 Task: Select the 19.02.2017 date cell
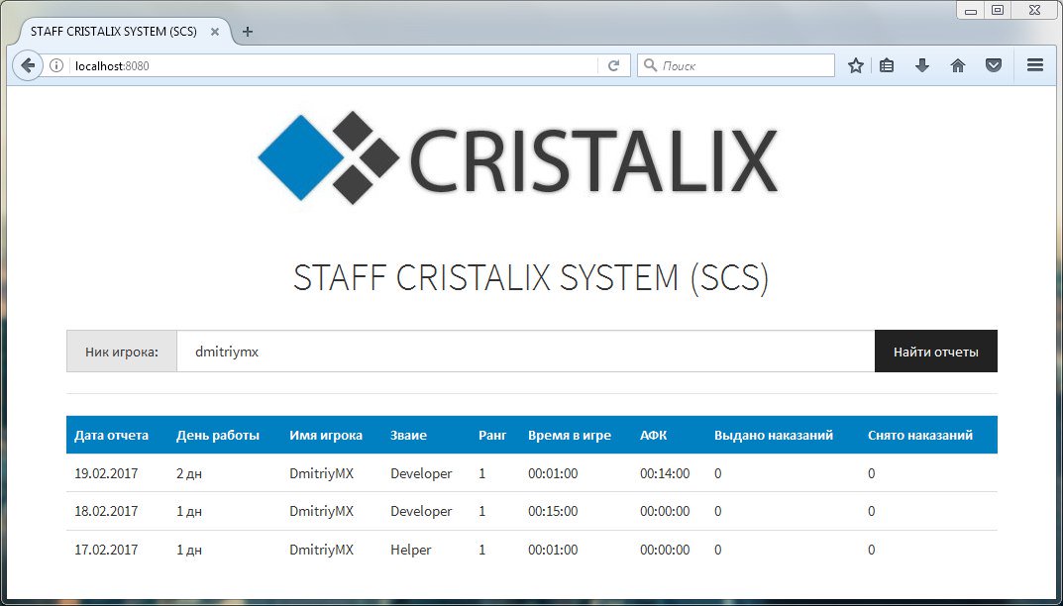[x=106, y=473]
